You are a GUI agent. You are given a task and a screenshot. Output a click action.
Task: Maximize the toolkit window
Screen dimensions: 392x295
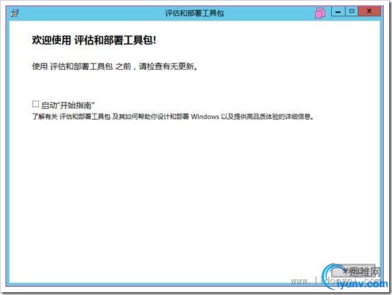pos(352,11)
